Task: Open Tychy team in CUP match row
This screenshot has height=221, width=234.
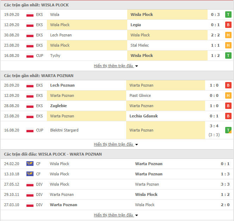Action: [x=55, y=56]
